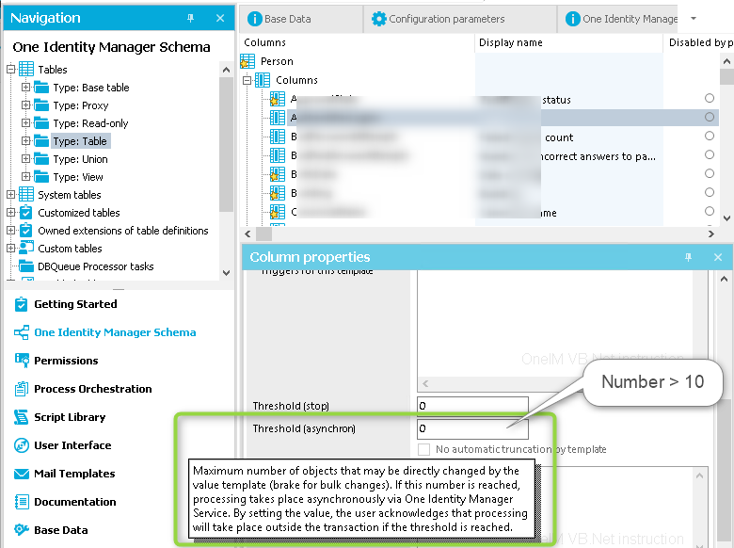
Task: Open the Base Data tab
Action: click(301, 19)
